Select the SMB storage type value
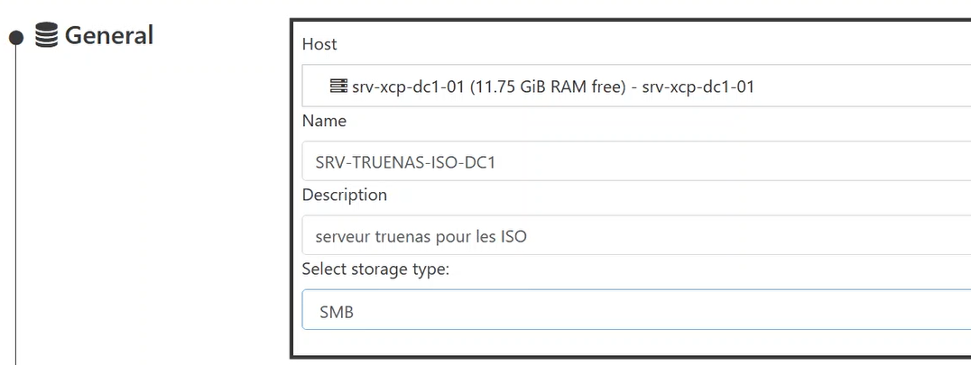 point(337,312)
